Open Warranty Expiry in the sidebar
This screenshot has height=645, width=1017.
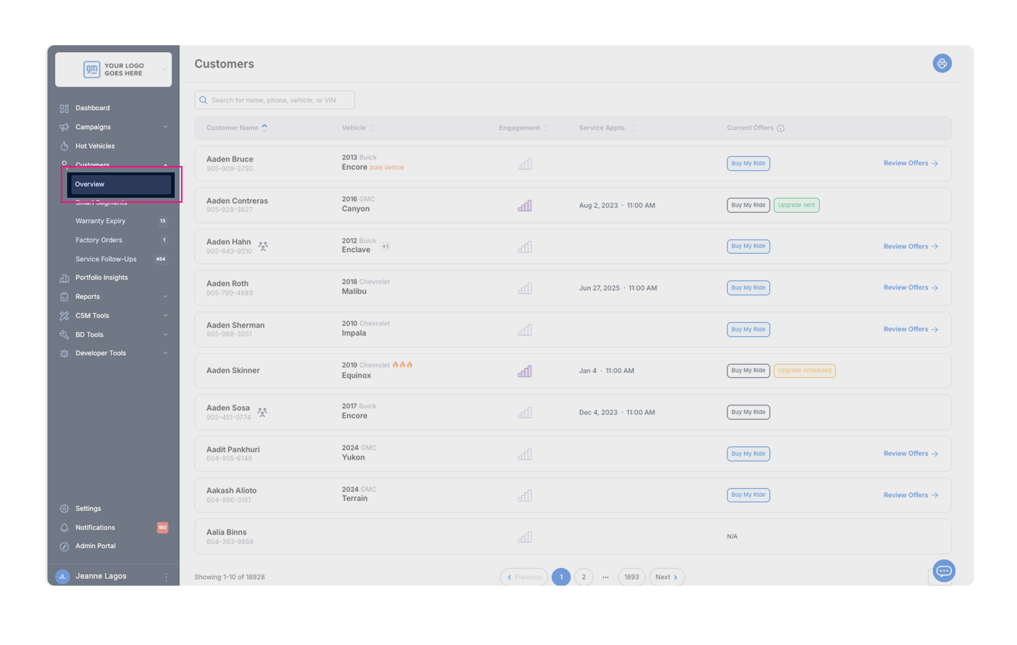[100, 221]
